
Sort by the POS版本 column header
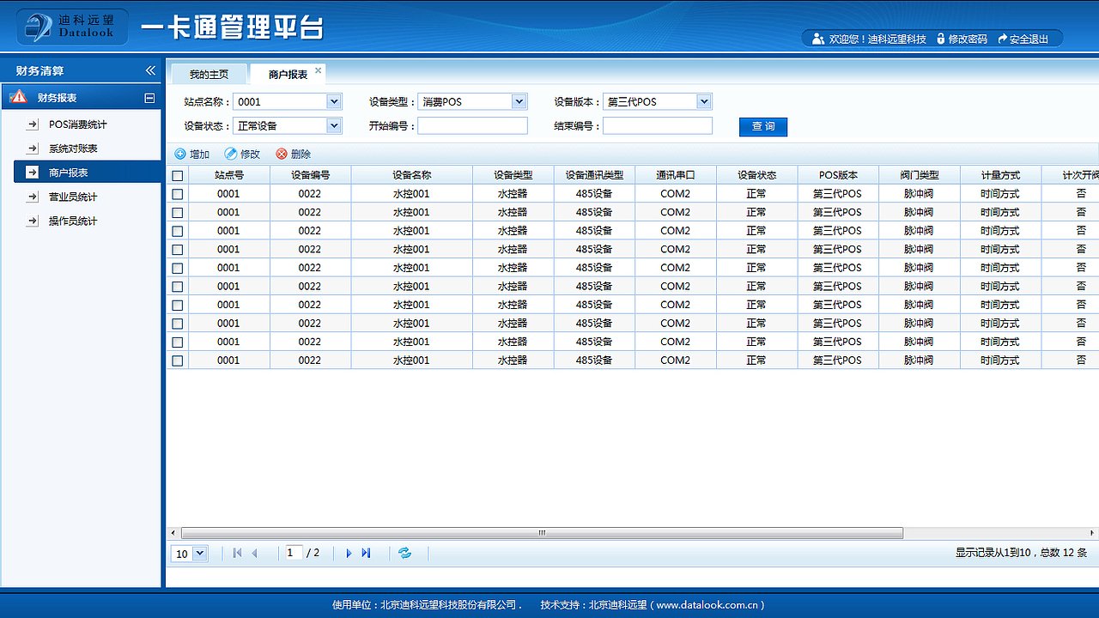pyautogui.click(x=838, y=175)
